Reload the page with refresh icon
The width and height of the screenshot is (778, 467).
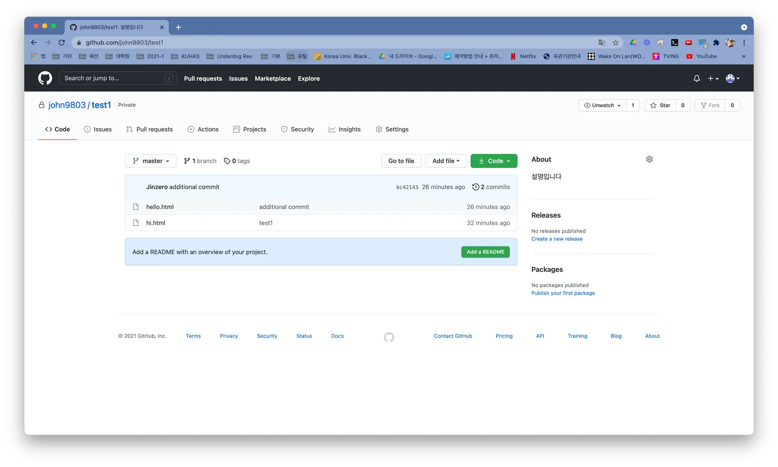pos(62,42)
